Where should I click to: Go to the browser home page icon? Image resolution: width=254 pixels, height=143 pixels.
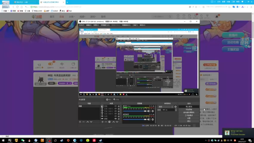(x=22, y=7)
